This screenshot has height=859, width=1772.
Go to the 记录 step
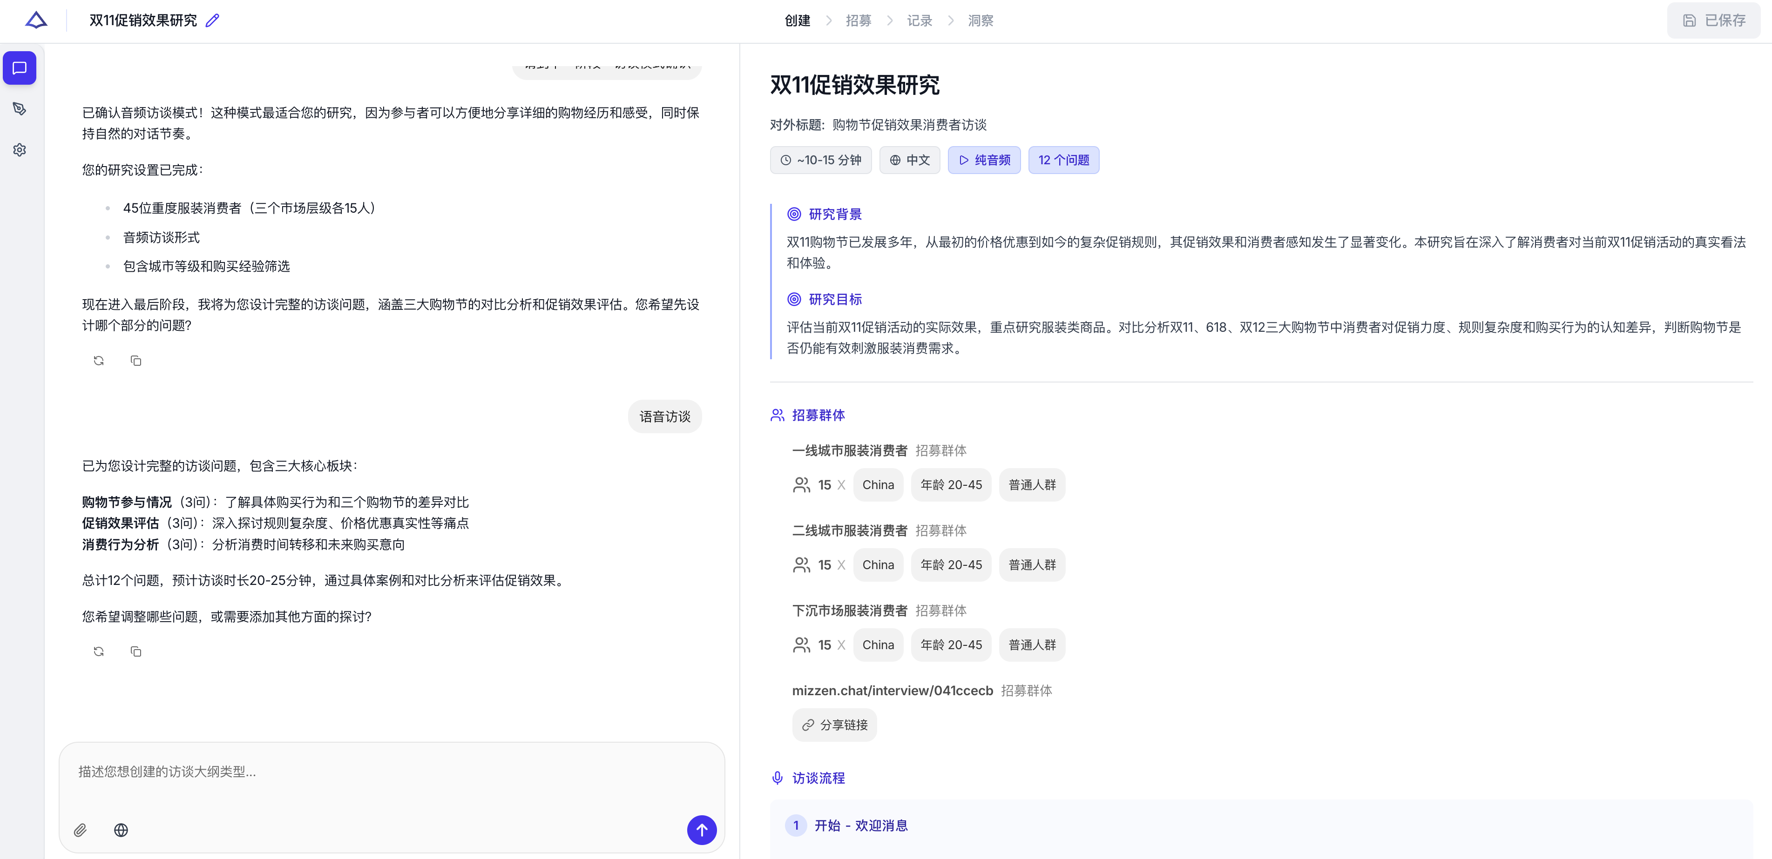[919, 20]
